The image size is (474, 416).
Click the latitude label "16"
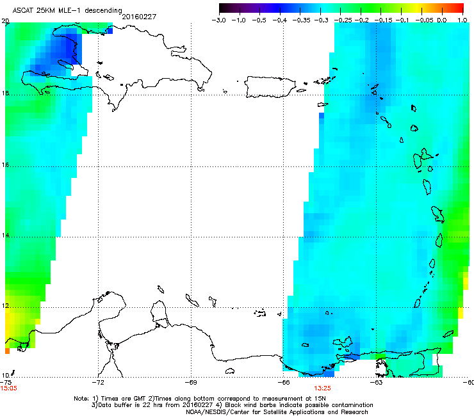click(5, 165)
